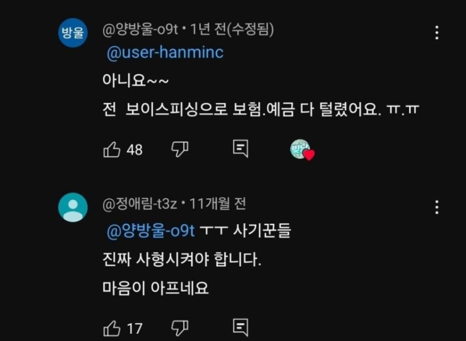Open options menu for 정애림-t3z comment
This screenshot has width=466, height=341.
[x=436, y=208]
